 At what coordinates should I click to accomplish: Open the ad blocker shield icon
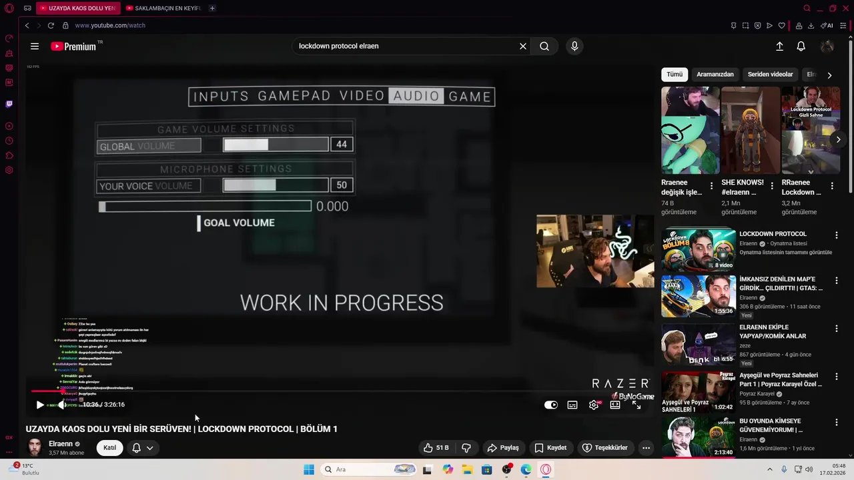coord(757,25)
